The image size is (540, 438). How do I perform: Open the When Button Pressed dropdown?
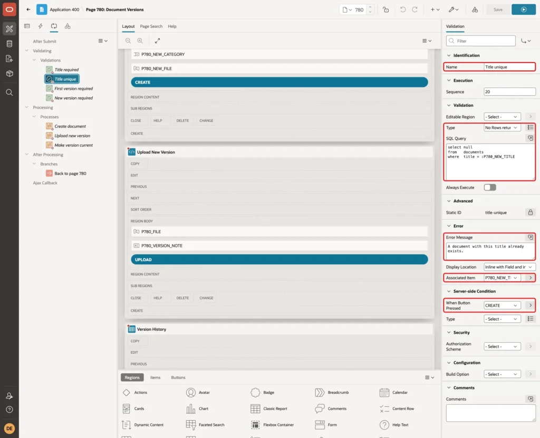[502, 305]
